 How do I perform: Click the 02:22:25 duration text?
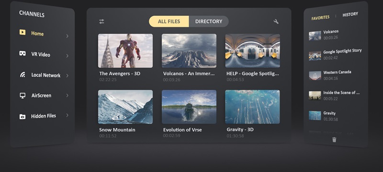coord(108,80)
